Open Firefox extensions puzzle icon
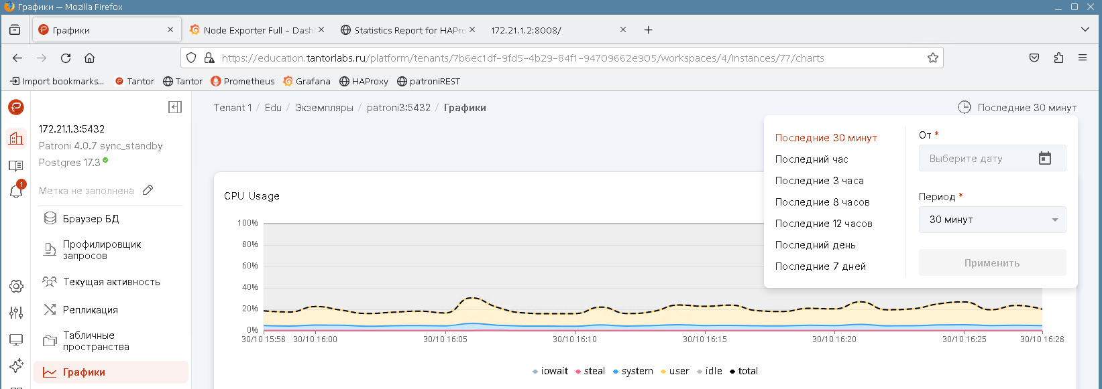 (1058, 58)
